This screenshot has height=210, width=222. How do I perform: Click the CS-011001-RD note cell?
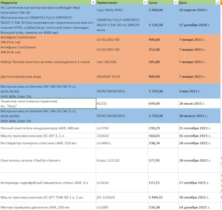click(122, 50)
